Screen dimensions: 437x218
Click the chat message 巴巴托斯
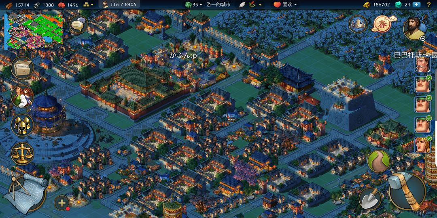pyautogui.click(x=415, y=55)
